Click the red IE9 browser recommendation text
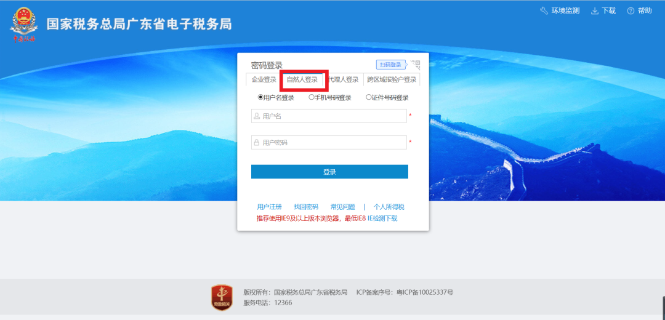Viewport: 665px width, 320px height. [x=311, y=218]
